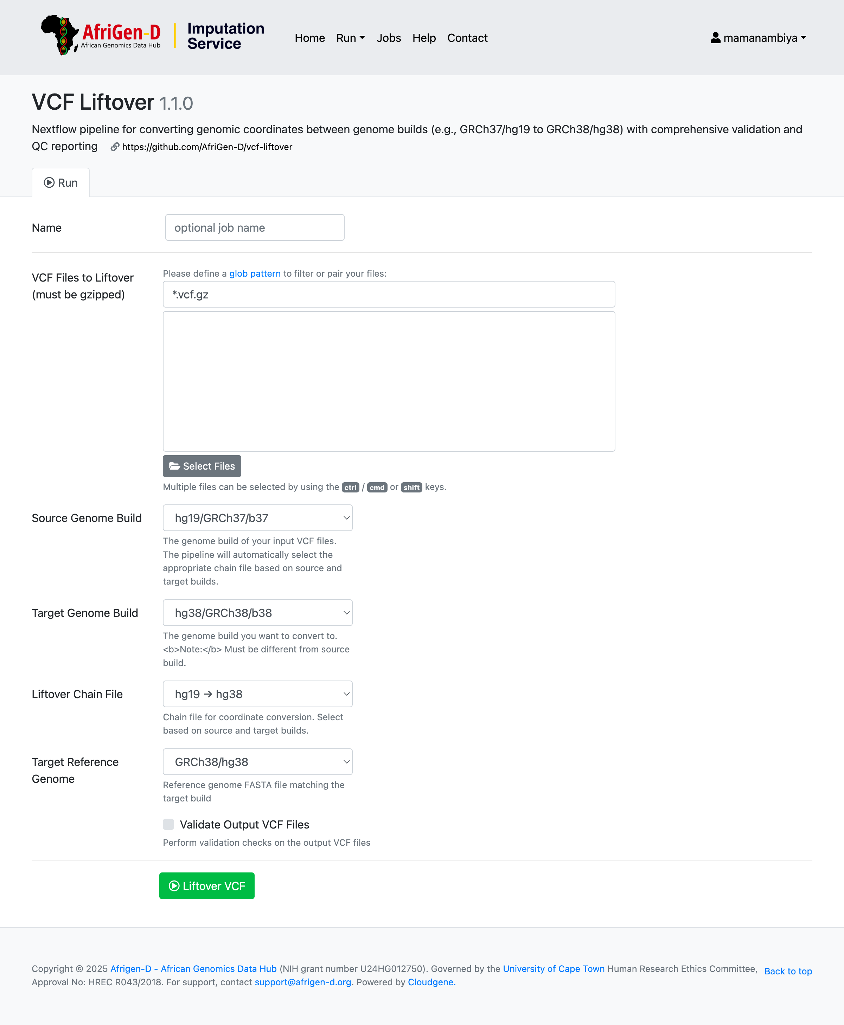Open the Source Genome Build dropdown
The image size is (844, 1025).
(257, 518)
